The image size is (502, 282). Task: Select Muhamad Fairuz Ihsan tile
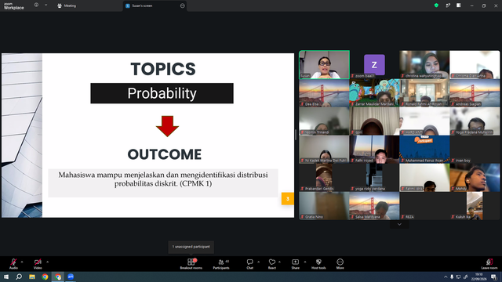click(424, 150)
